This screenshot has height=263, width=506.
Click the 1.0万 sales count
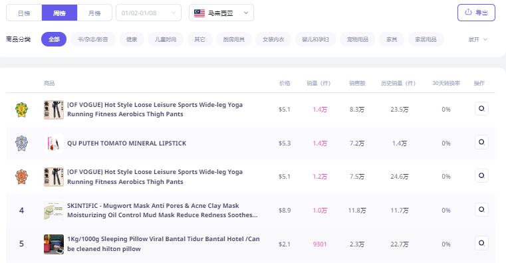320,211
